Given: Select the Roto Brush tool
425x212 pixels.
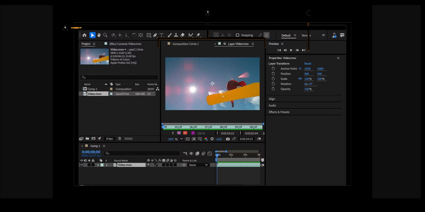Looking at the screenshot, I should pyautogui.click(x=191, y=35).
